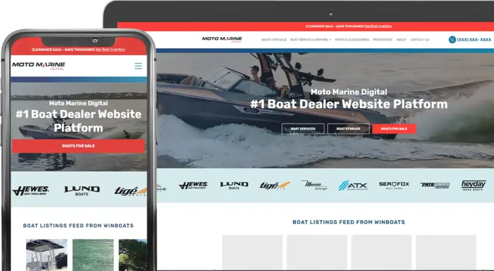Select the ATX Surf Boats brand logo

[353, 185]
